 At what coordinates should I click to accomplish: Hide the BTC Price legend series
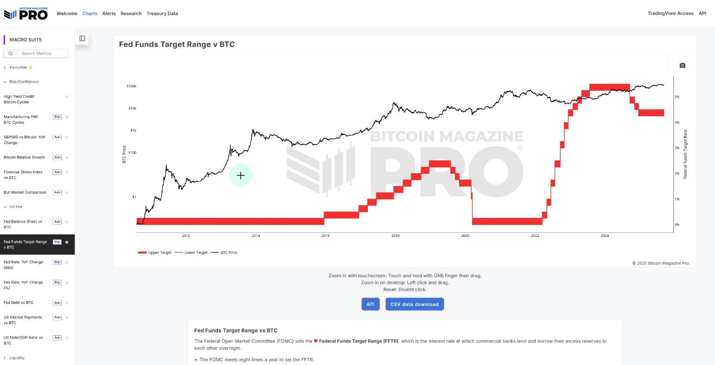click(x=224, y=253)
